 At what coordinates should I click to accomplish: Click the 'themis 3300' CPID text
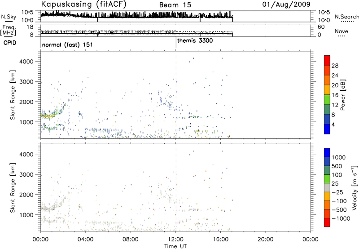195,41
